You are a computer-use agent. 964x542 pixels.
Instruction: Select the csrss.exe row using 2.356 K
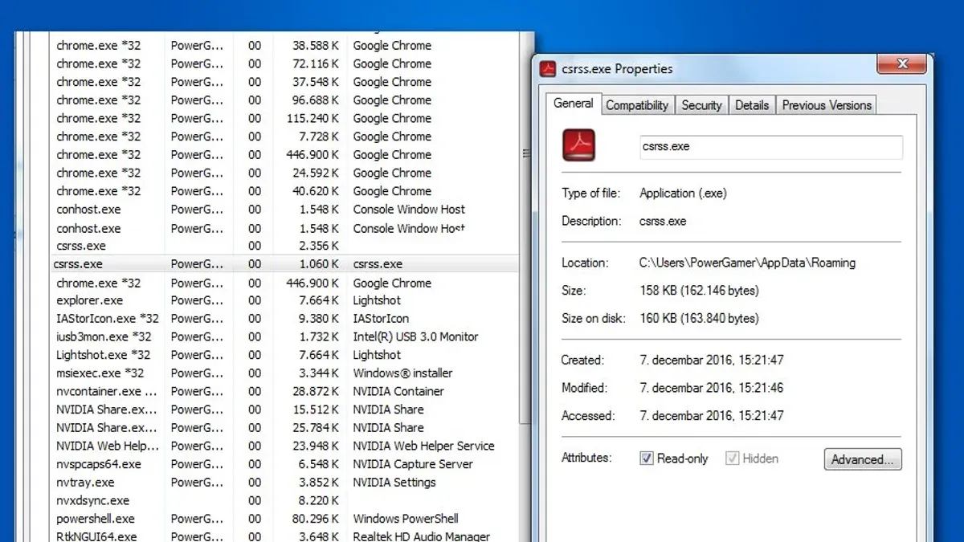285,246
